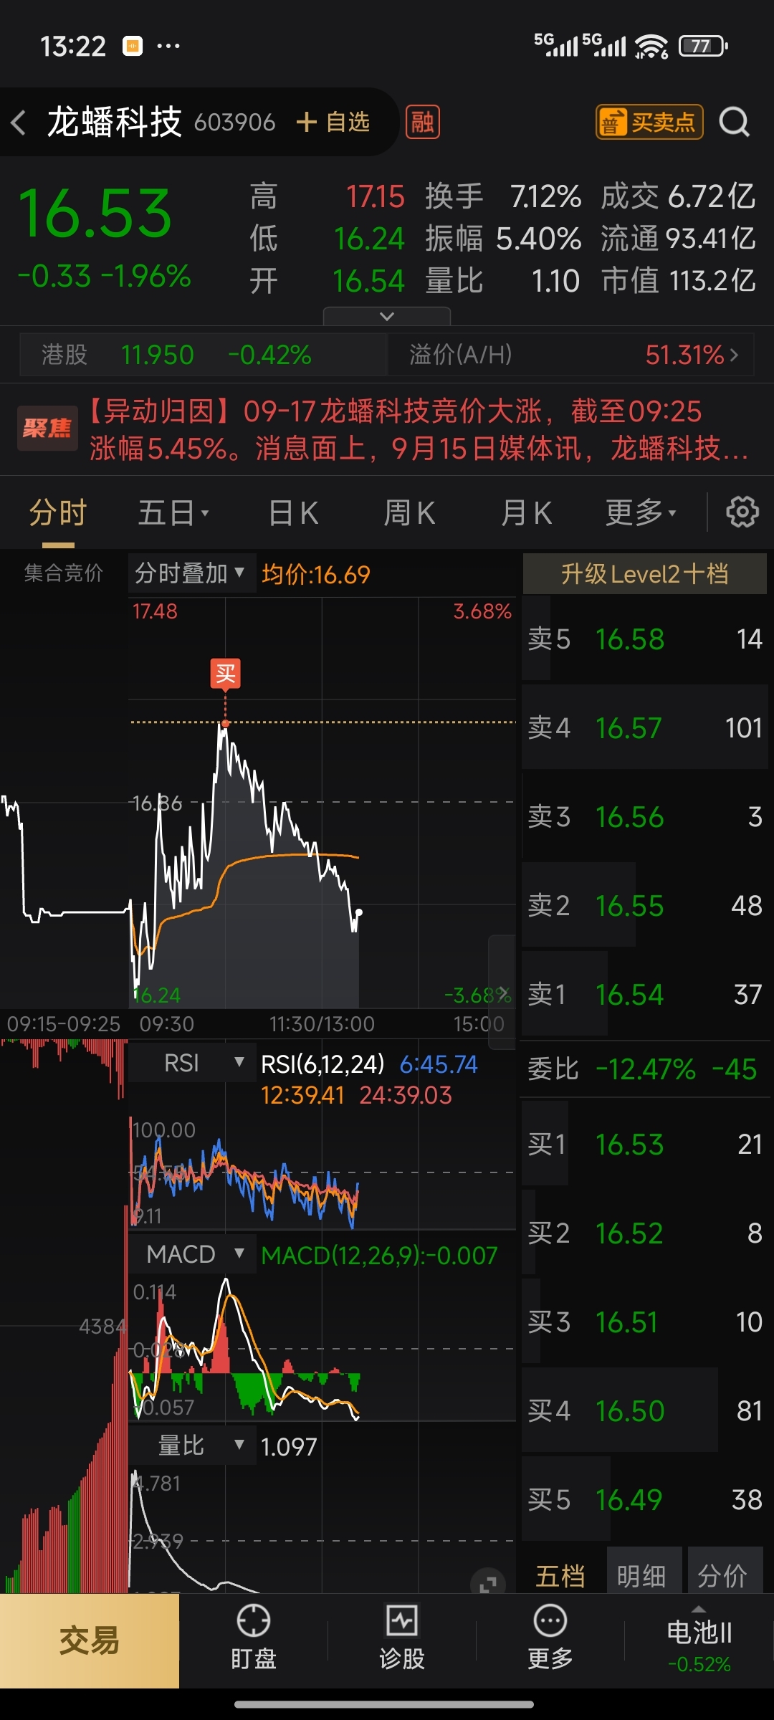Tap the MACD(12,26,9):-0.007 readout
The height and width of the screenshot is (1720, 774).
[x=379, y=1256]
